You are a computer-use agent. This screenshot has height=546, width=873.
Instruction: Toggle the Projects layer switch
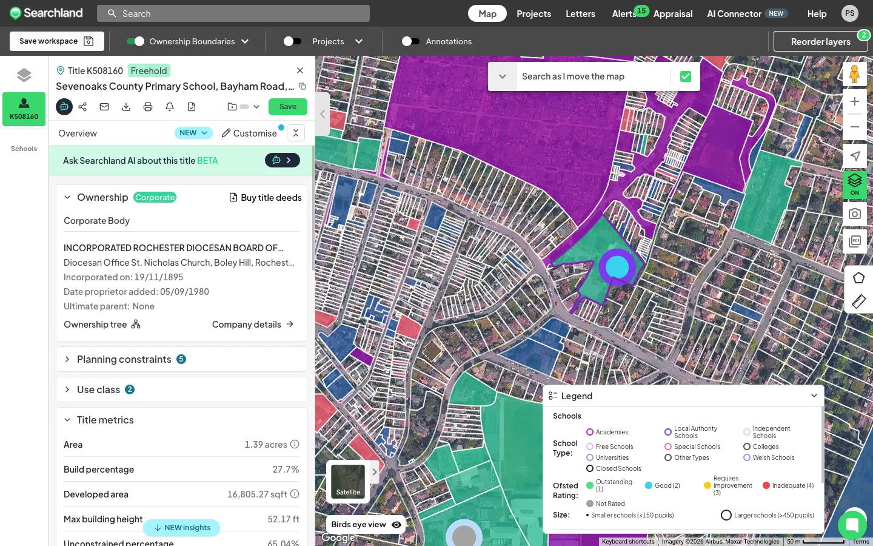coord(292,41)
